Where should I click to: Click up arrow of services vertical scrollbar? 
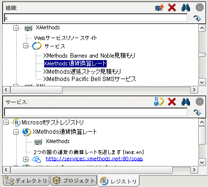click(x=202, y=122)
